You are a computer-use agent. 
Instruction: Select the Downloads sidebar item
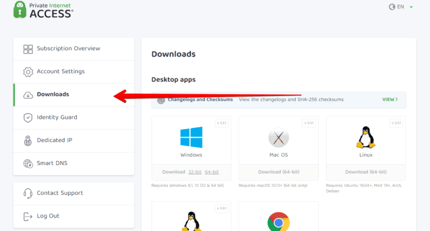click(53, 95)
